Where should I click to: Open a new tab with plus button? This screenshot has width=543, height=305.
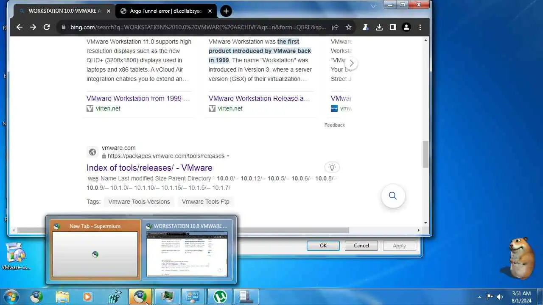point(226,11)
